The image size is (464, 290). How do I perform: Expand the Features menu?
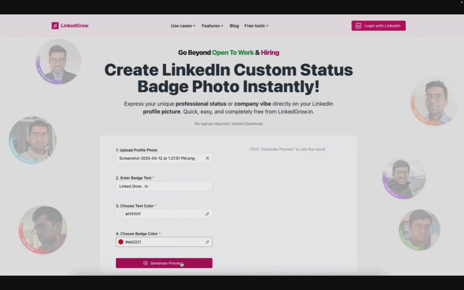(x=213, y=26)
